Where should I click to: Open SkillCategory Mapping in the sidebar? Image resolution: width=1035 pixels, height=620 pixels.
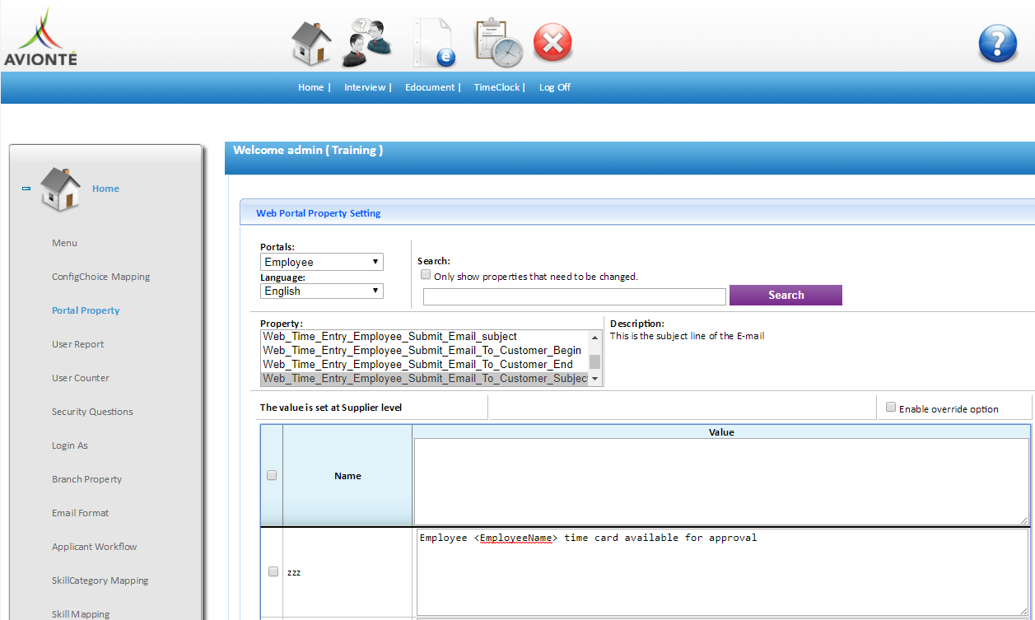100,580
